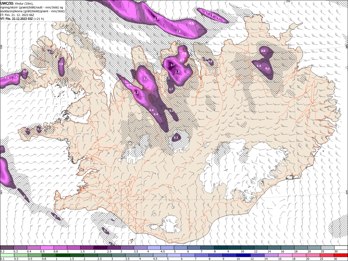Click the 1.3 snowfall value on the map
The height and width of the screenshot is (261, 348).
7,78
